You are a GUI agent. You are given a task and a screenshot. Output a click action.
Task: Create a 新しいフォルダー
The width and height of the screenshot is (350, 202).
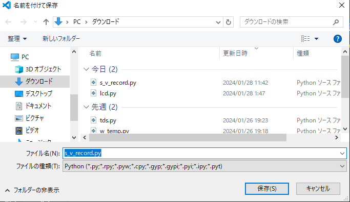tap(61, 39)
